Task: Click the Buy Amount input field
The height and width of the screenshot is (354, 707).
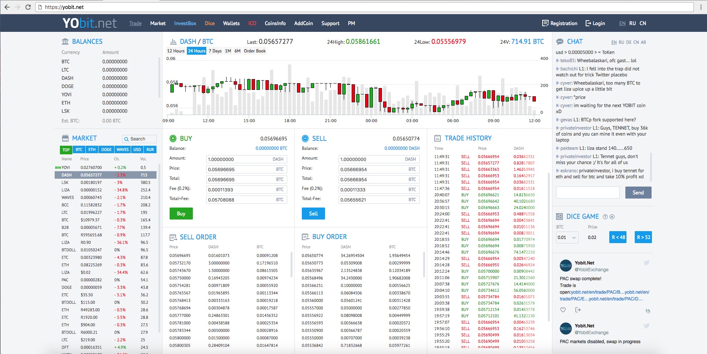Action: click(x=247, y=159)
